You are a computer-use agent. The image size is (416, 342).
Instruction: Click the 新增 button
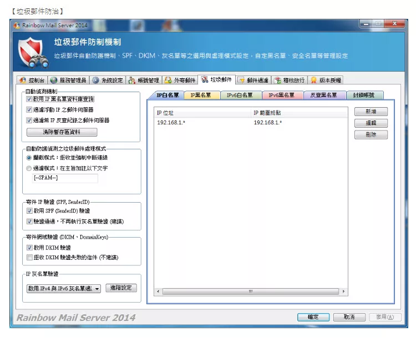(371, 112)
